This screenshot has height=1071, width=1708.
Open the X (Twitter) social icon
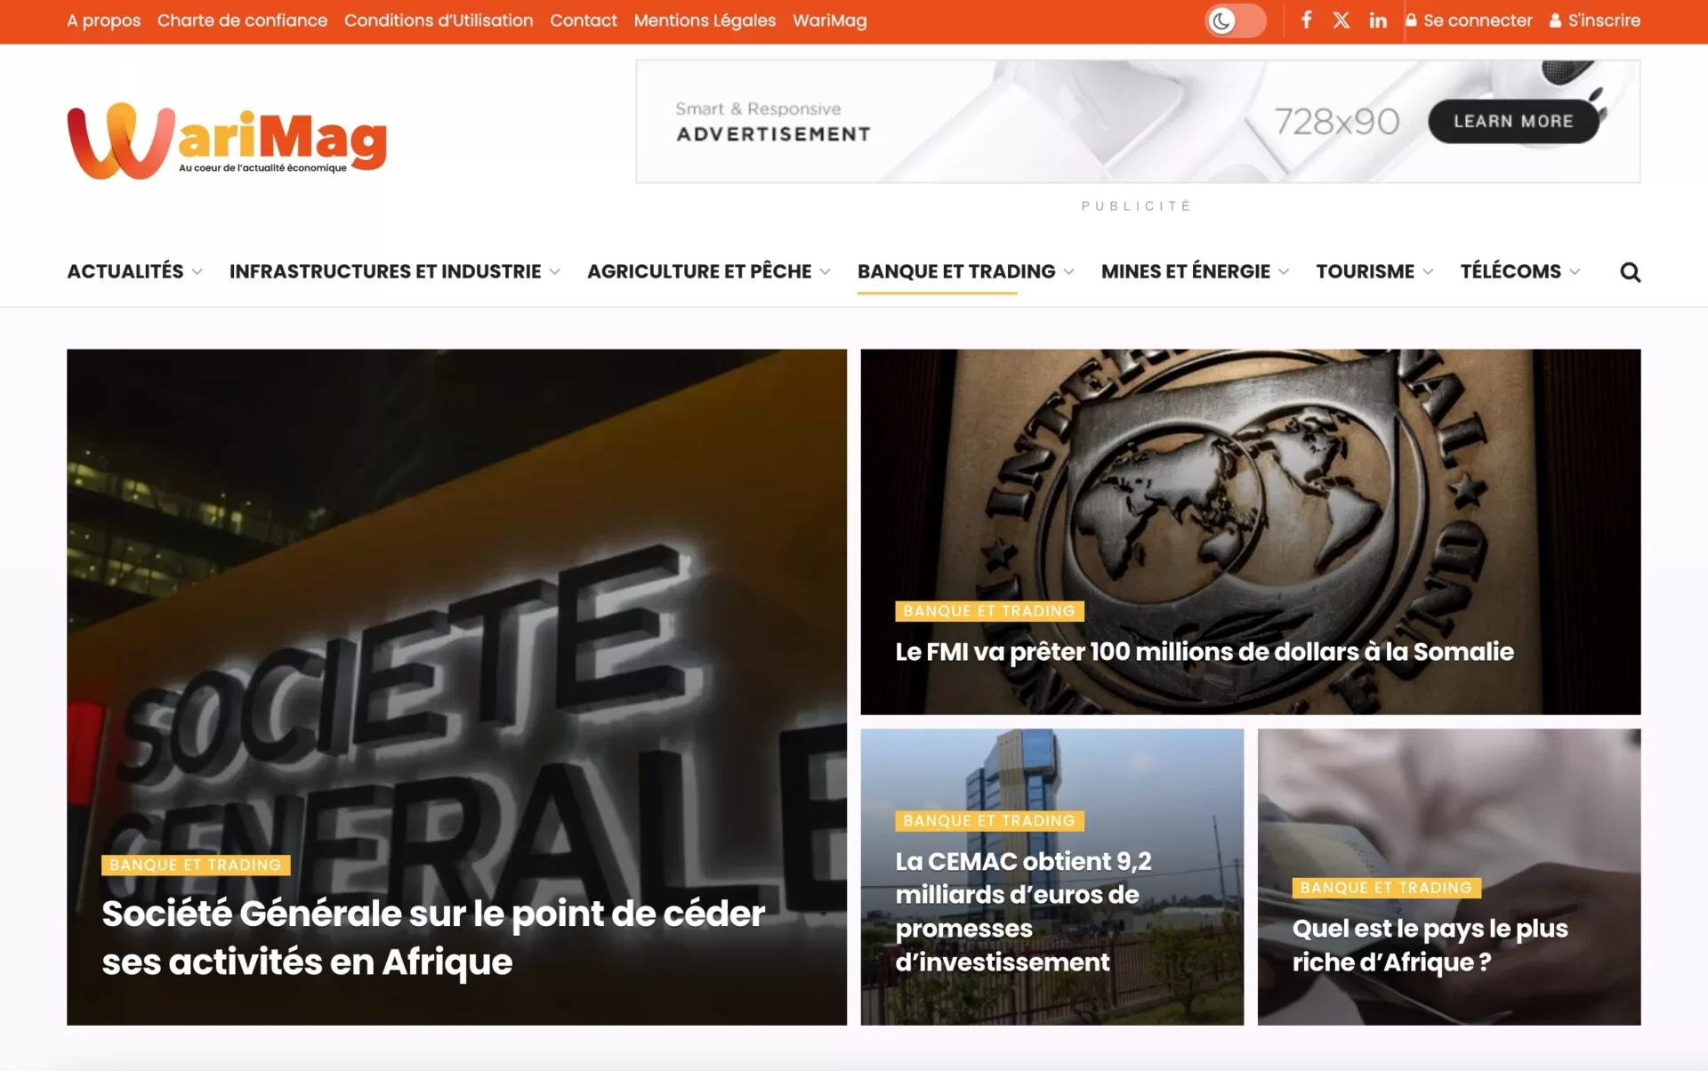point(1341,20)
